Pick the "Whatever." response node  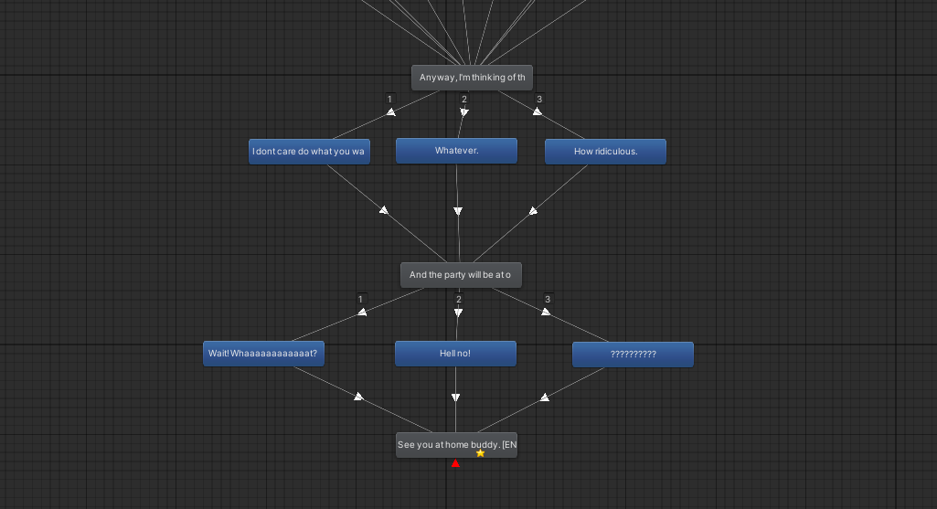click(x=456, y=151)
